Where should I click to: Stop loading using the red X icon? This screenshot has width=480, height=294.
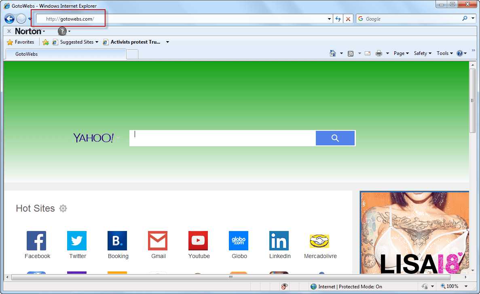click(x=348, y=19)
